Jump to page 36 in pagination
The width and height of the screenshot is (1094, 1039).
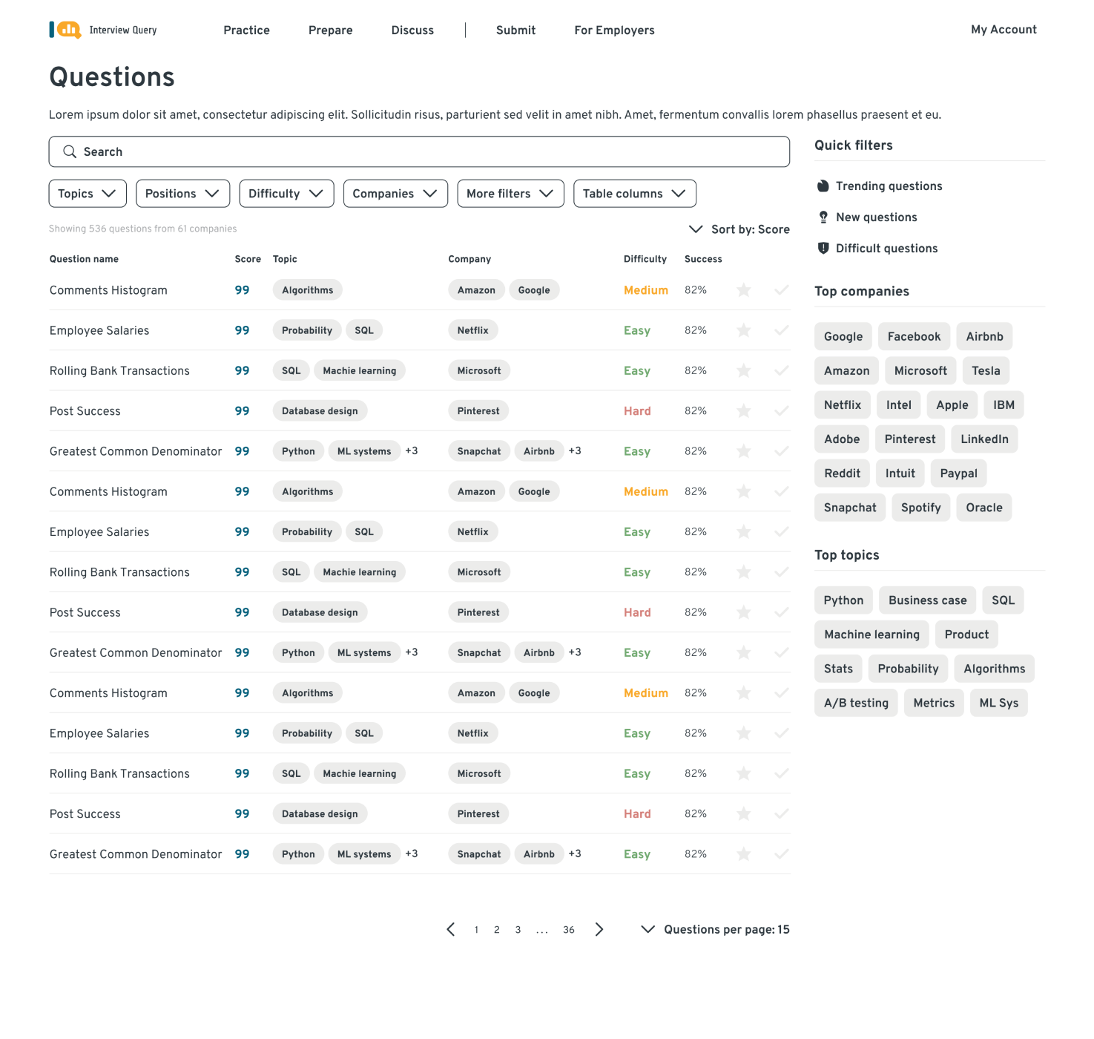click(569, 930)
